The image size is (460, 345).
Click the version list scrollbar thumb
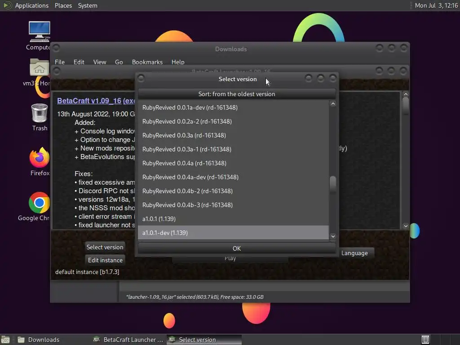pyautogui.click(x=333, y=184)
